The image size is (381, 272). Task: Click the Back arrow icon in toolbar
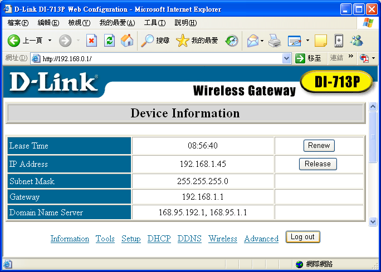point(13,41)
